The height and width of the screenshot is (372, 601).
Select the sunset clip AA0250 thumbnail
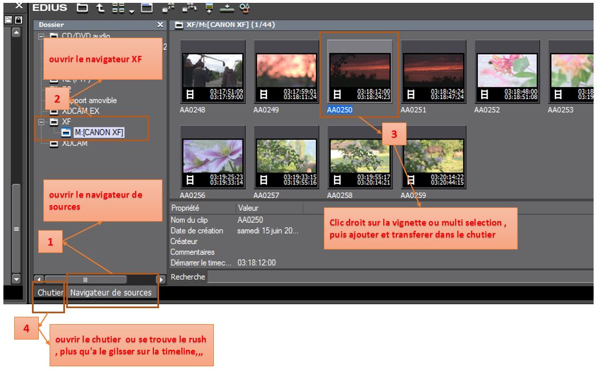(x=360, y=72)
